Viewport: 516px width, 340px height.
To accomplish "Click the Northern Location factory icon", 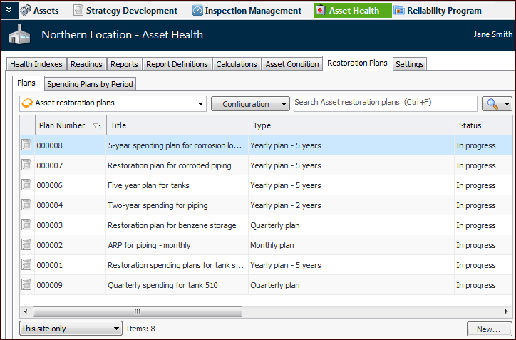I will pos(20,36).
